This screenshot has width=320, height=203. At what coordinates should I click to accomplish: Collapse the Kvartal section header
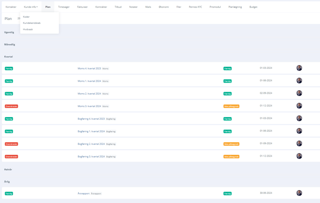(9, 56)
